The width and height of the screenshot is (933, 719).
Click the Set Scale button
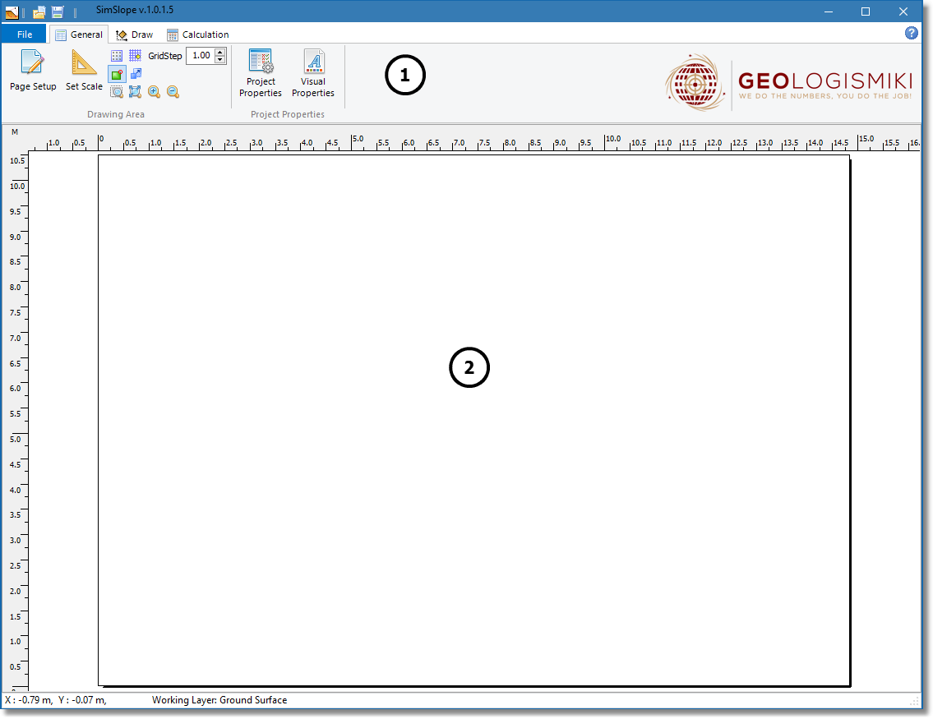coord(83,71)
